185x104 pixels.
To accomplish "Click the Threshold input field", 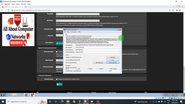I will [78, 14].
